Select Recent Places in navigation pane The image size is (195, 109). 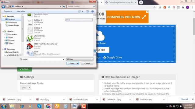pos(13,25)
